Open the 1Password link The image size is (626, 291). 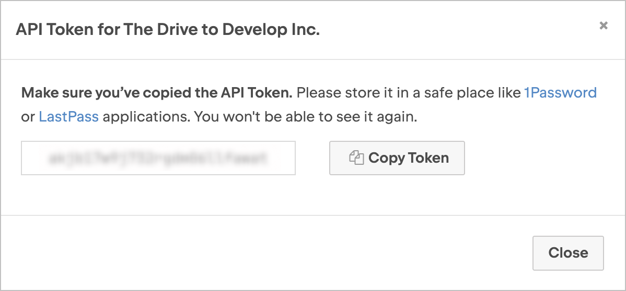click(x=560, y=93)
